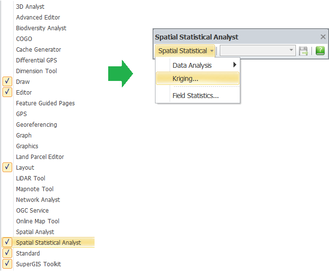The image size is (329, 276).
Task: Select Spatial Analyst in the list
Action: point(35,232)
